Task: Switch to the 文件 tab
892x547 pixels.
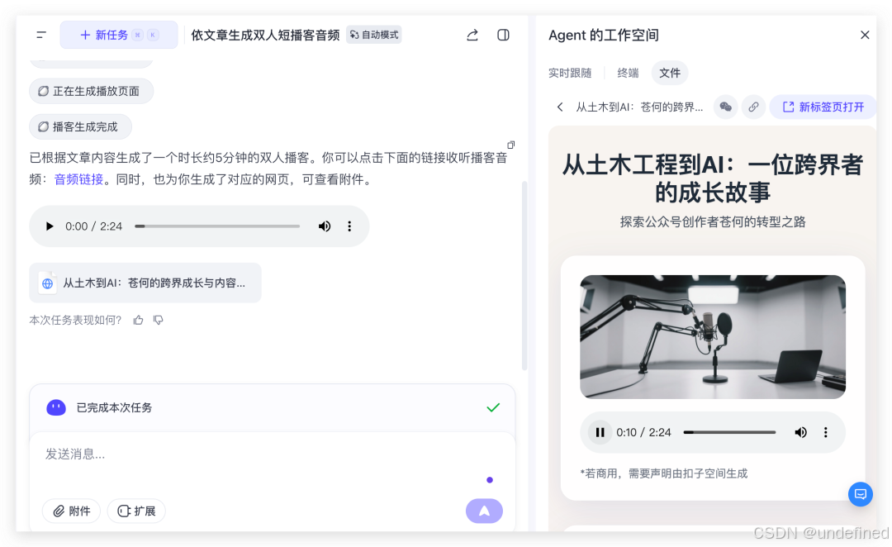Action: 670,73
